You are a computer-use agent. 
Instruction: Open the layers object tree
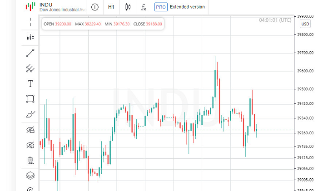[x=30, y=176]
